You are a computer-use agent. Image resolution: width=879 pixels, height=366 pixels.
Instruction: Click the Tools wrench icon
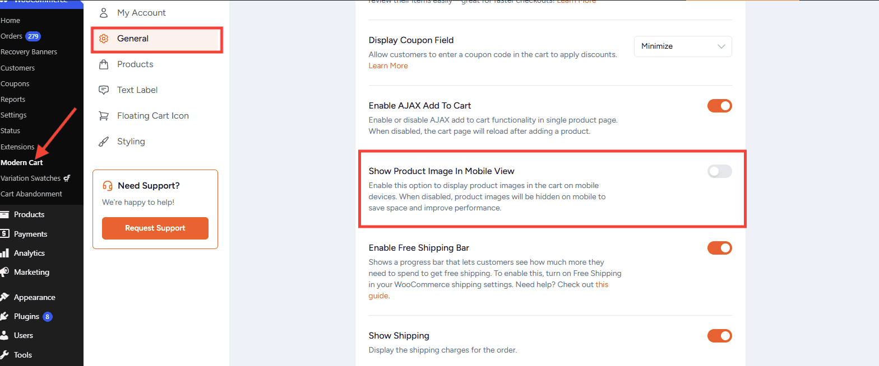(4, 355)
